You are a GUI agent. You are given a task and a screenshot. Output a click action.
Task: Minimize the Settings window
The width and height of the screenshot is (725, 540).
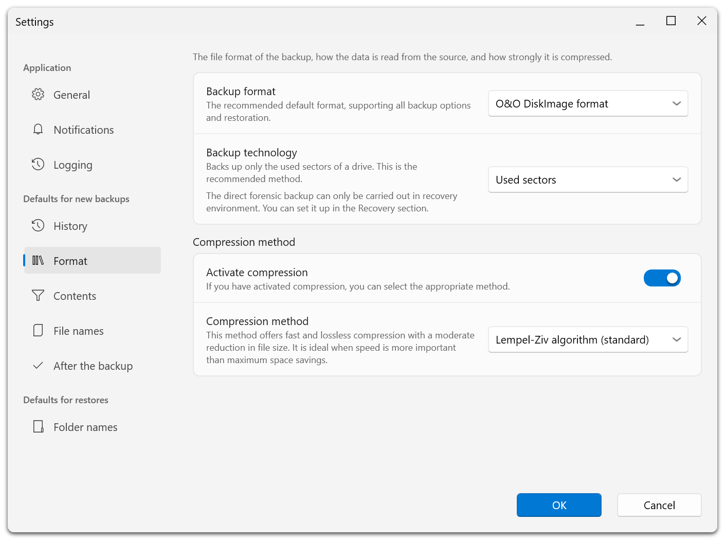point(640,21)
